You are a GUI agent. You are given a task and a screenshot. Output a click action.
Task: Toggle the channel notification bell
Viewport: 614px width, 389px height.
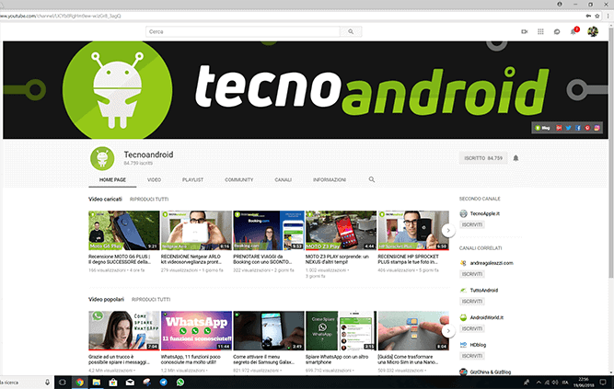[x=516, y=158]
